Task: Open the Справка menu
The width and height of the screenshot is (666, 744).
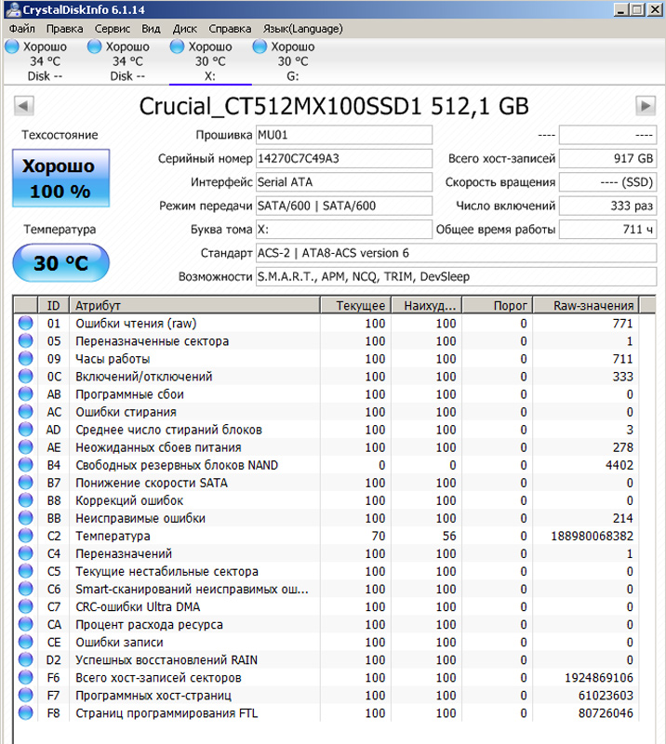Action: tap(230, 29)
